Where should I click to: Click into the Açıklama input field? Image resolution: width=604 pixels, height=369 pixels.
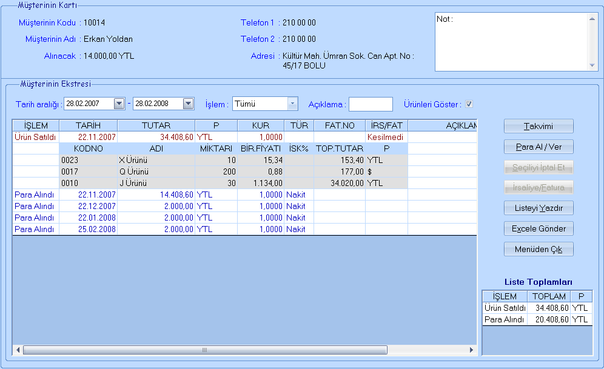(x=371, y=104)
